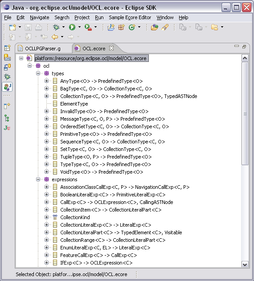
Task: Collapse the types package node
Action: [x=38, y=73]
